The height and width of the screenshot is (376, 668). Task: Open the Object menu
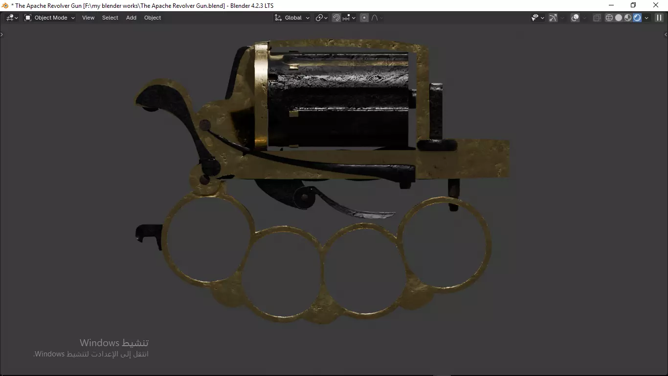[x=153, y=18]
